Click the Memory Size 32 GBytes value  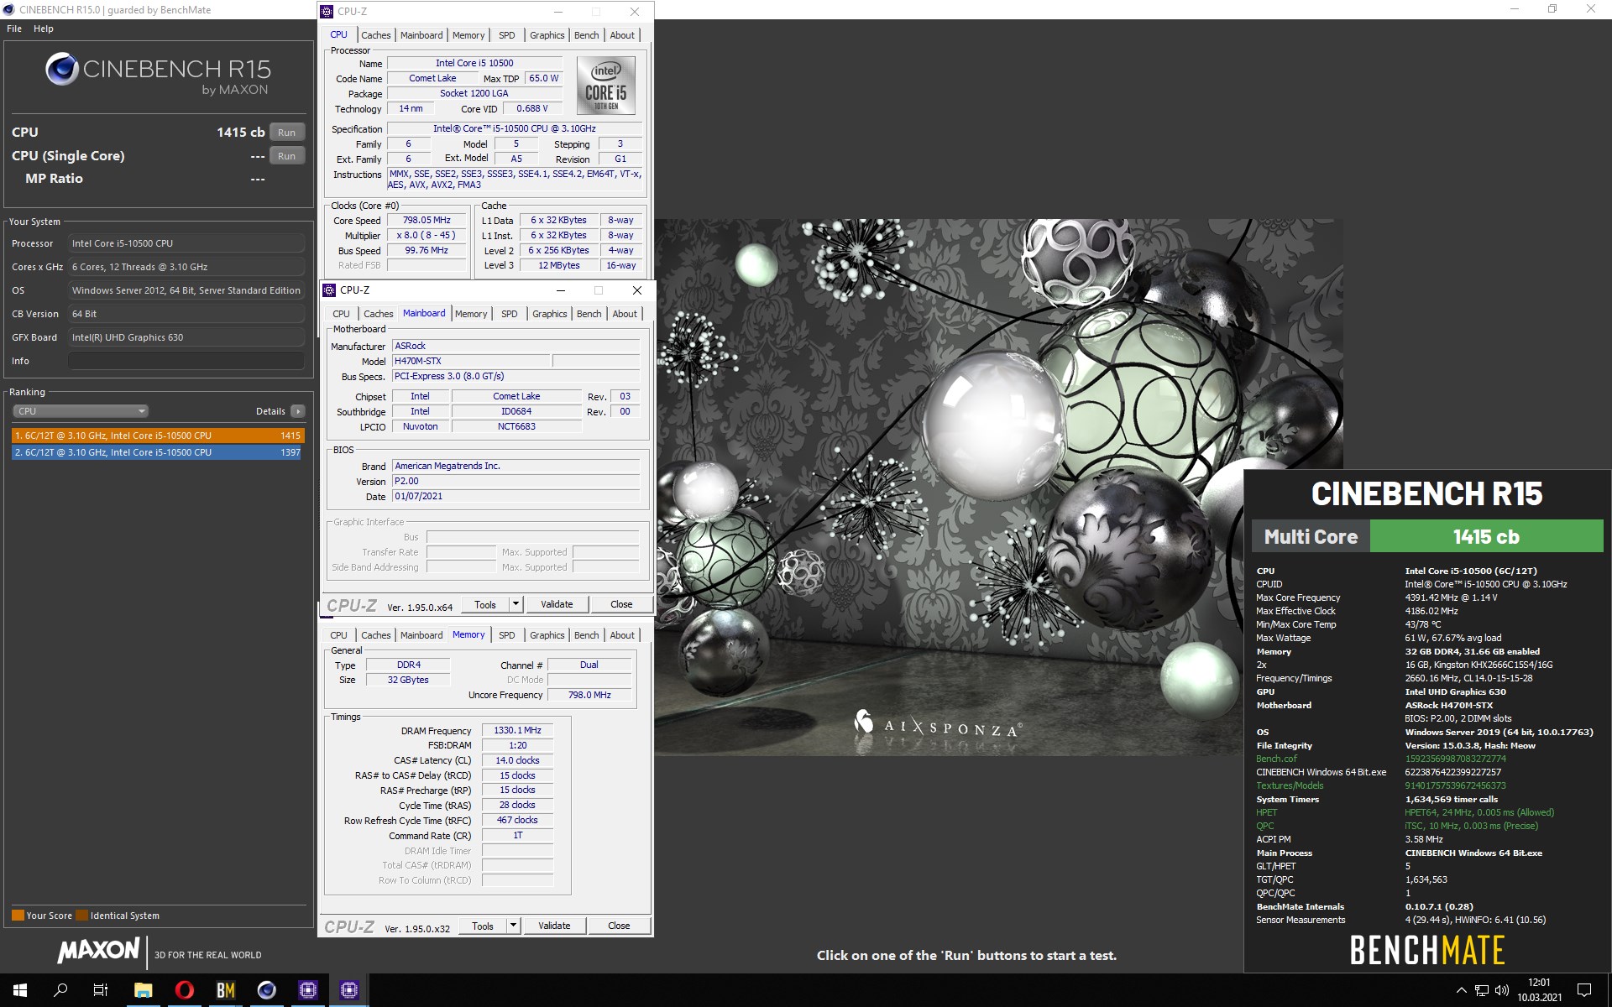[x=408, y=680]
